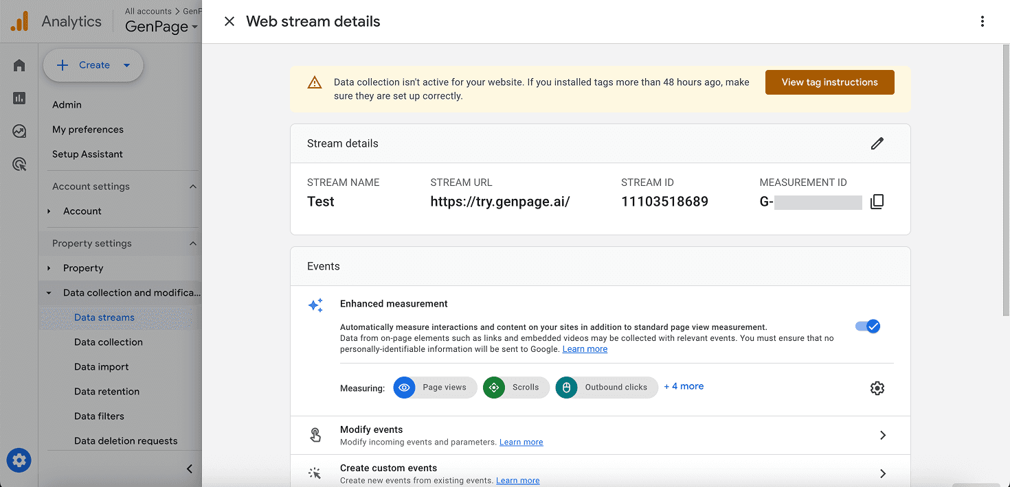Click the Modify events hand icon
Screen dimensions: 1010x487
(x=315, y=436)
